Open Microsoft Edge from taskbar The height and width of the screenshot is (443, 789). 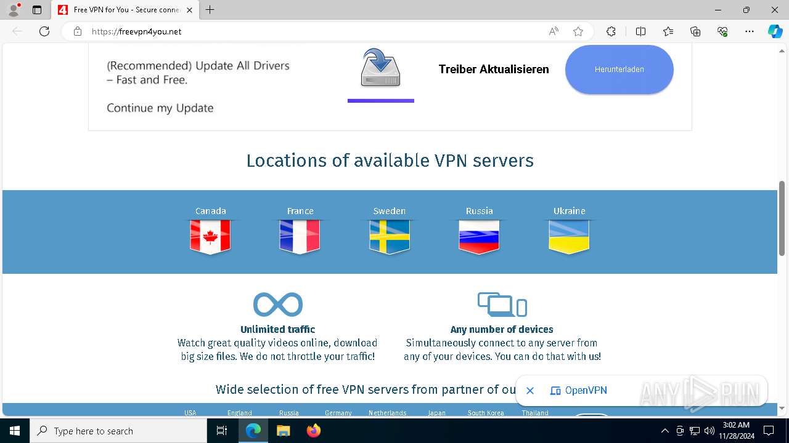pos(253,431)
